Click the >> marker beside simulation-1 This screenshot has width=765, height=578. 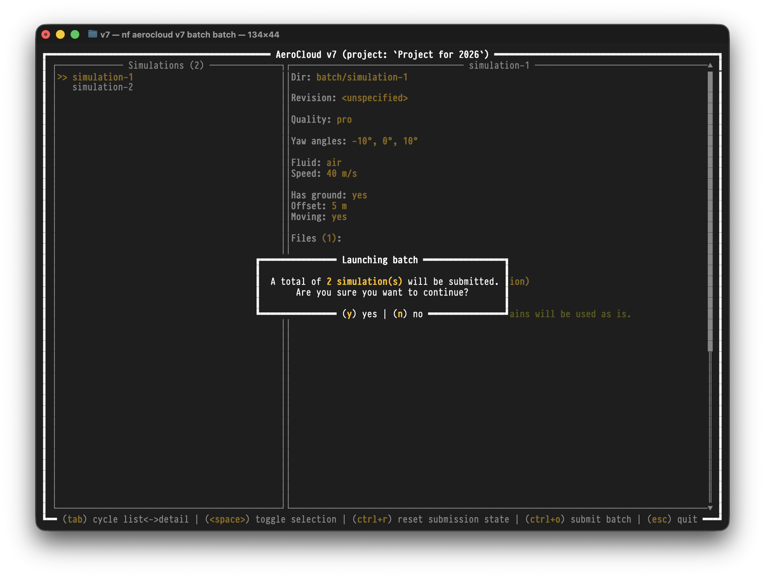(62, 77)
